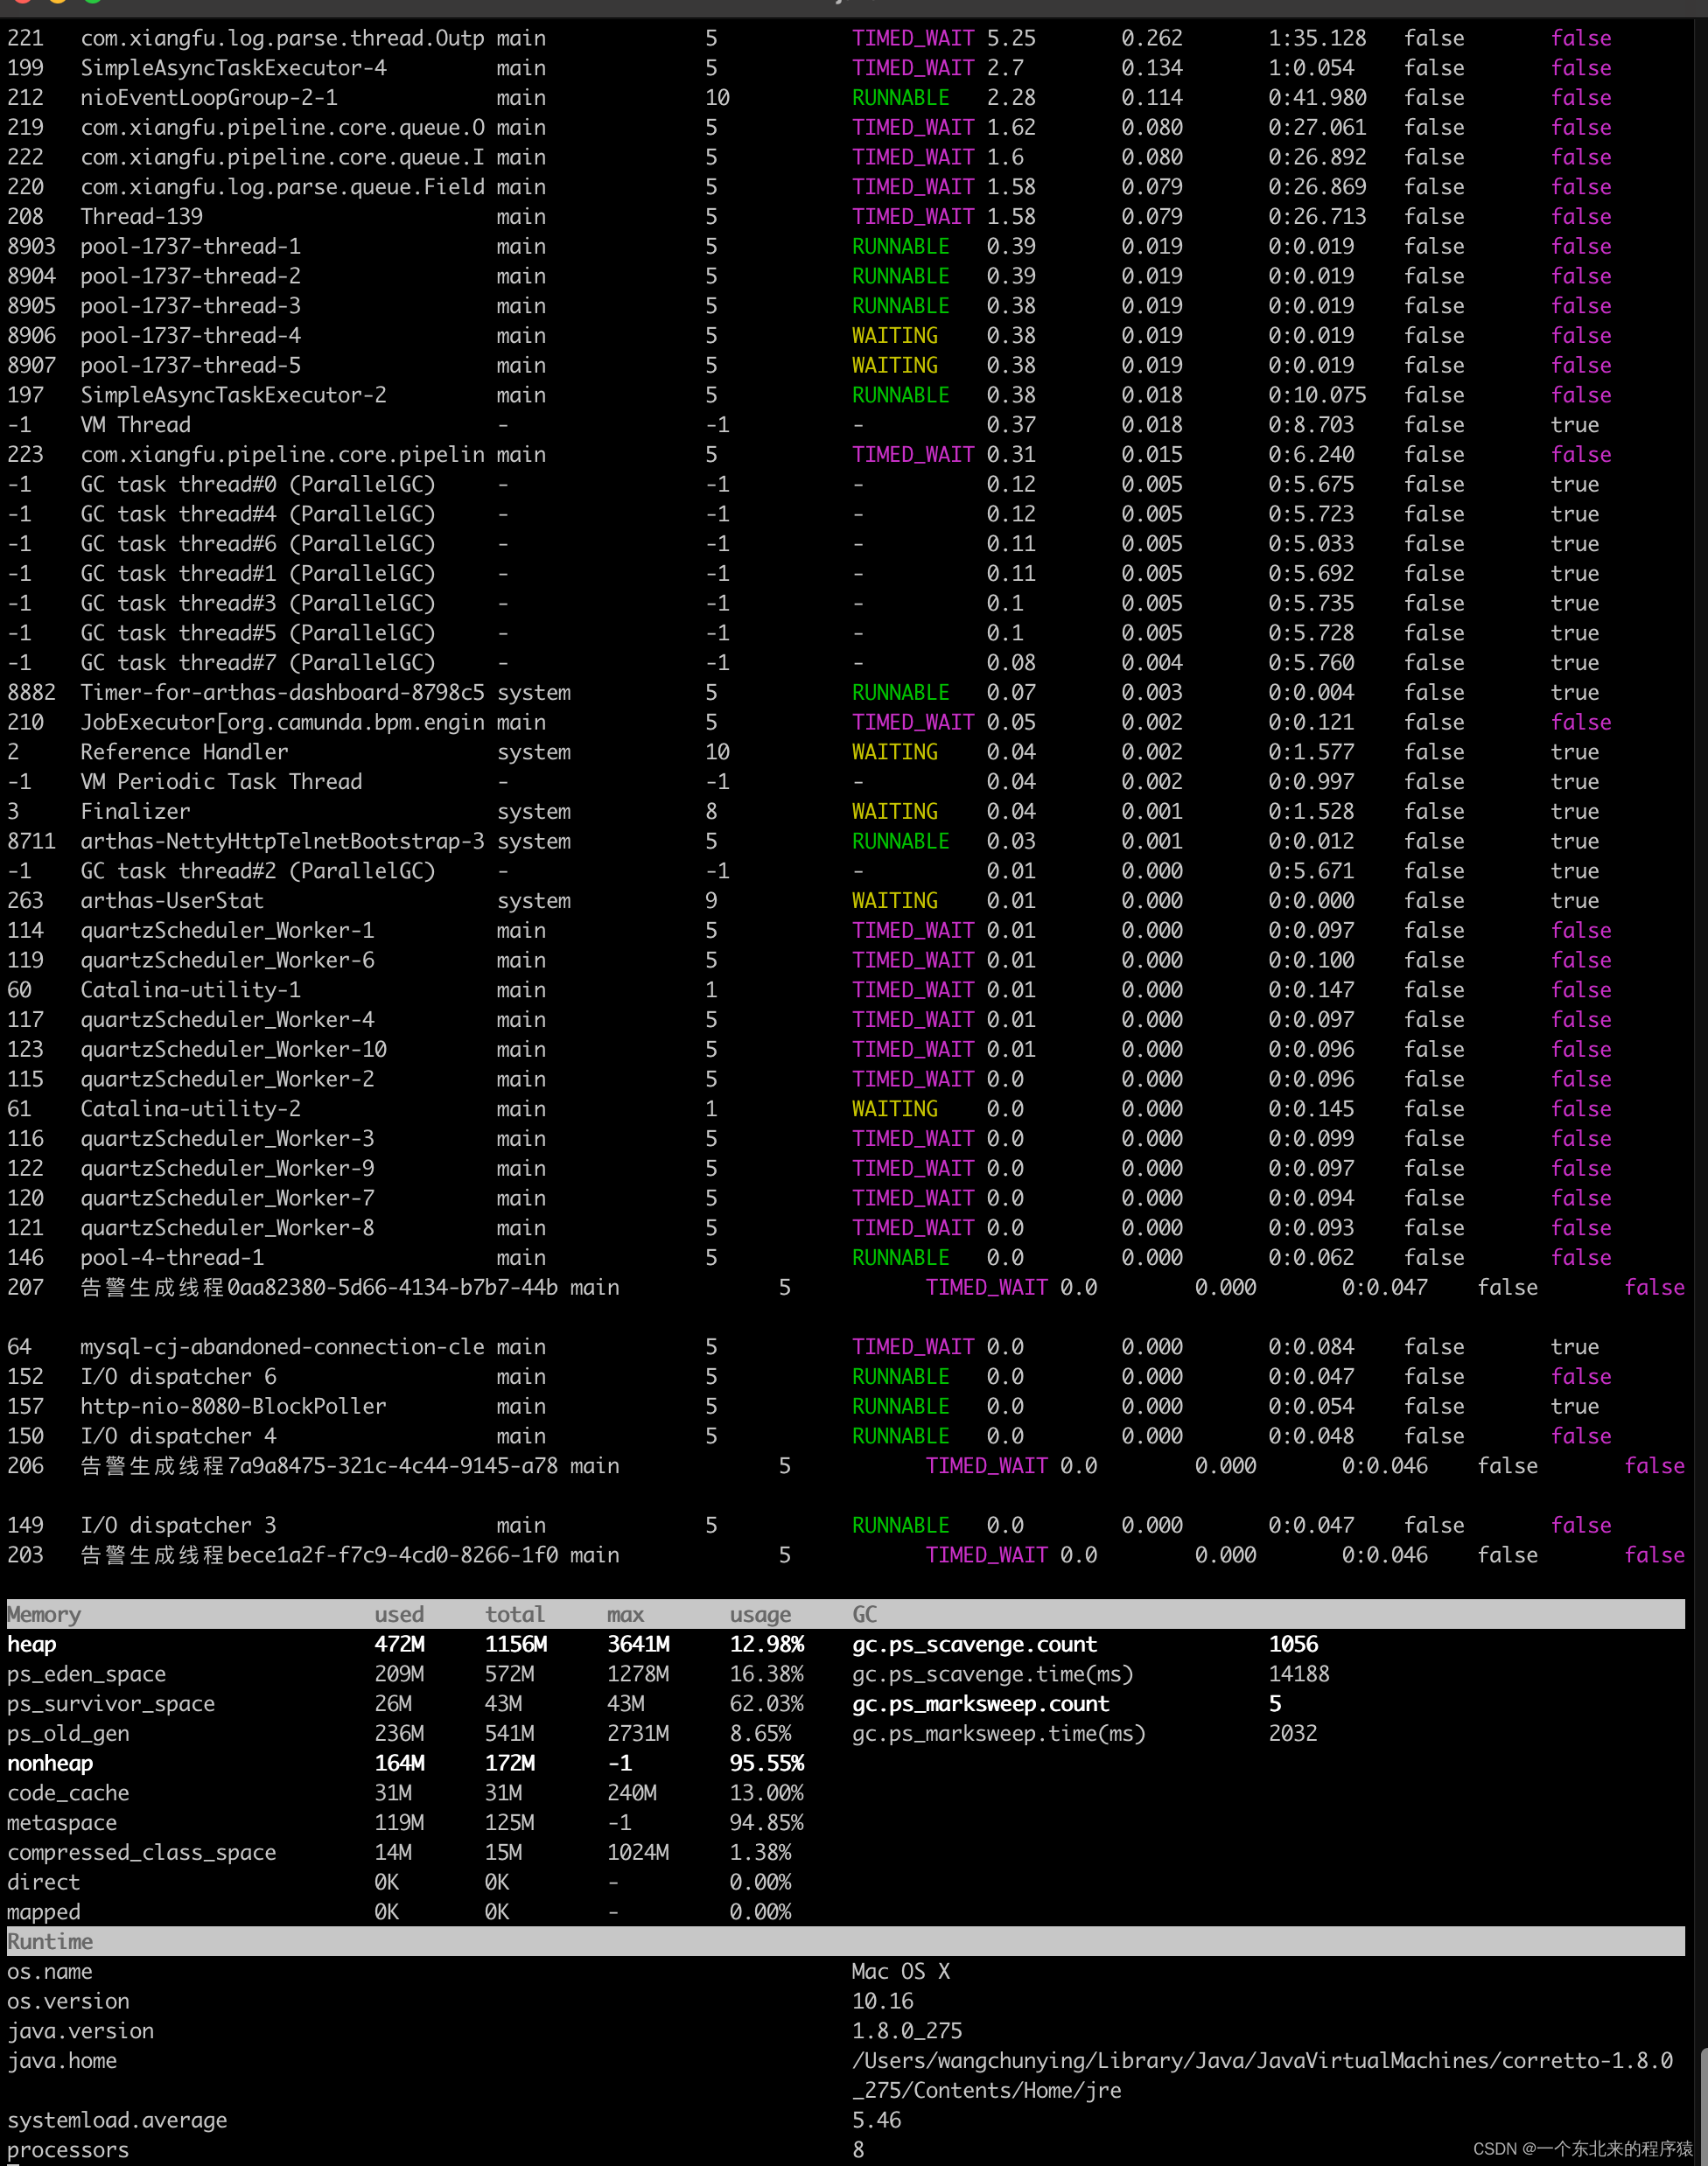Select GC task thread#0 (ParallelGC) row
This screenshot has width=1708, height=2166.
tap(258, 485)
